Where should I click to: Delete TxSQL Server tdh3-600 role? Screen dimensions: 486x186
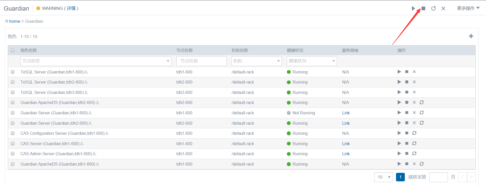point(414,92)
